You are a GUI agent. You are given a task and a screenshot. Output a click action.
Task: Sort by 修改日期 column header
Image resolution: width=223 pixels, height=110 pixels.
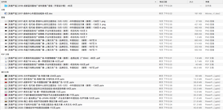pos(163,2)
